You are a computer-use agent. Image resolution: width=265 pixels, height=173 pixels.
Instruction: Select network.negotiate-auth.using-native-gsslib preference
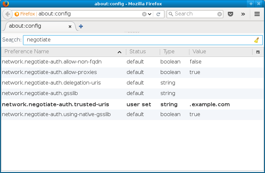click(x=132, y=114)
